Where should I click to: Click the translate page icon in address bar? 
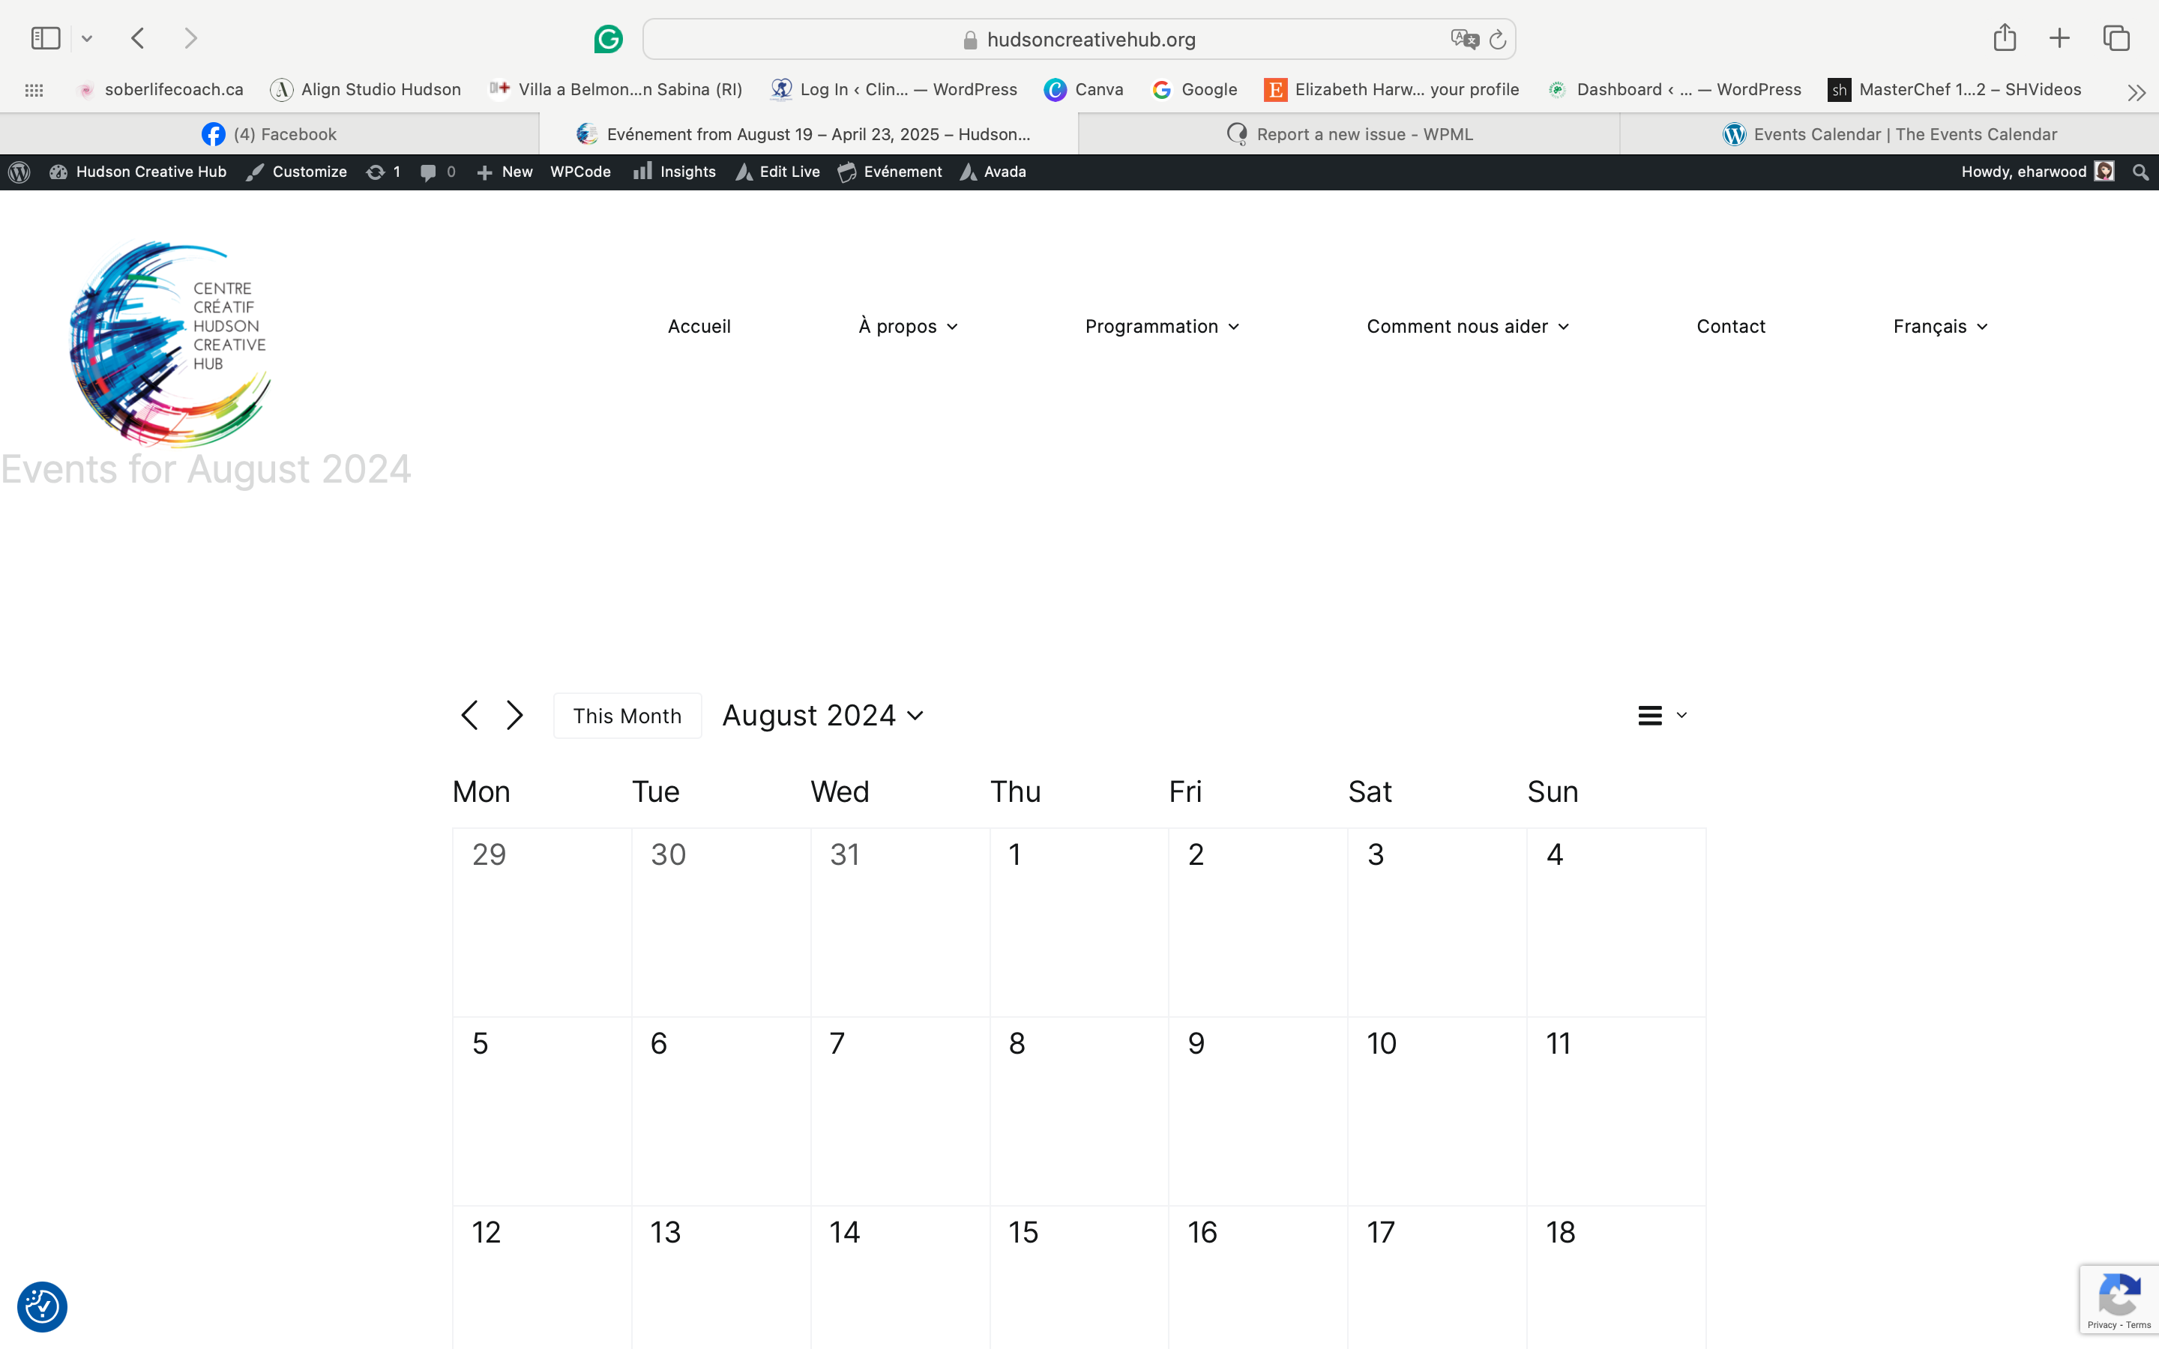point(1464,39)
